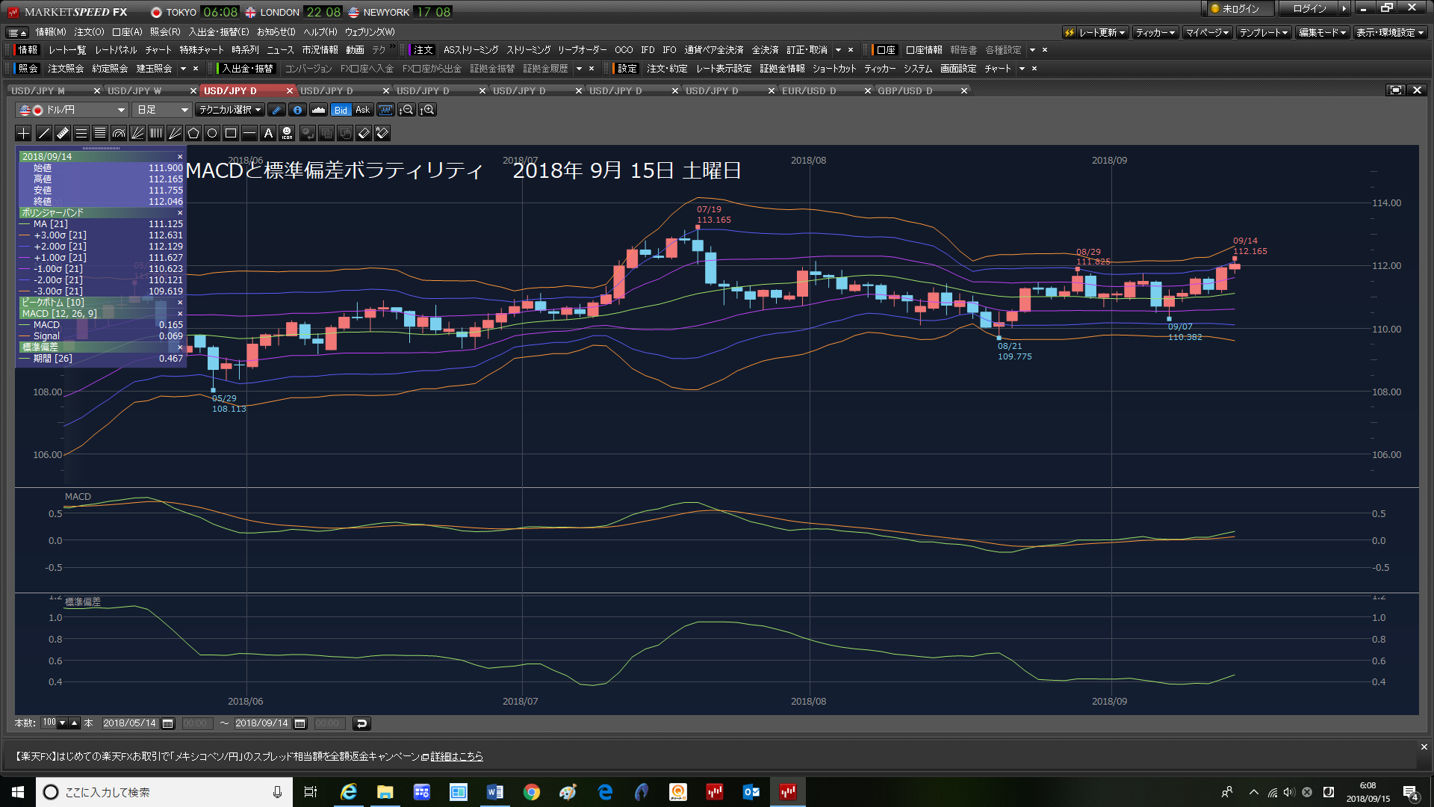Click the erase-all drawings eraser icon
This screenshot has width=1434, height=807.
coord(382,133)
